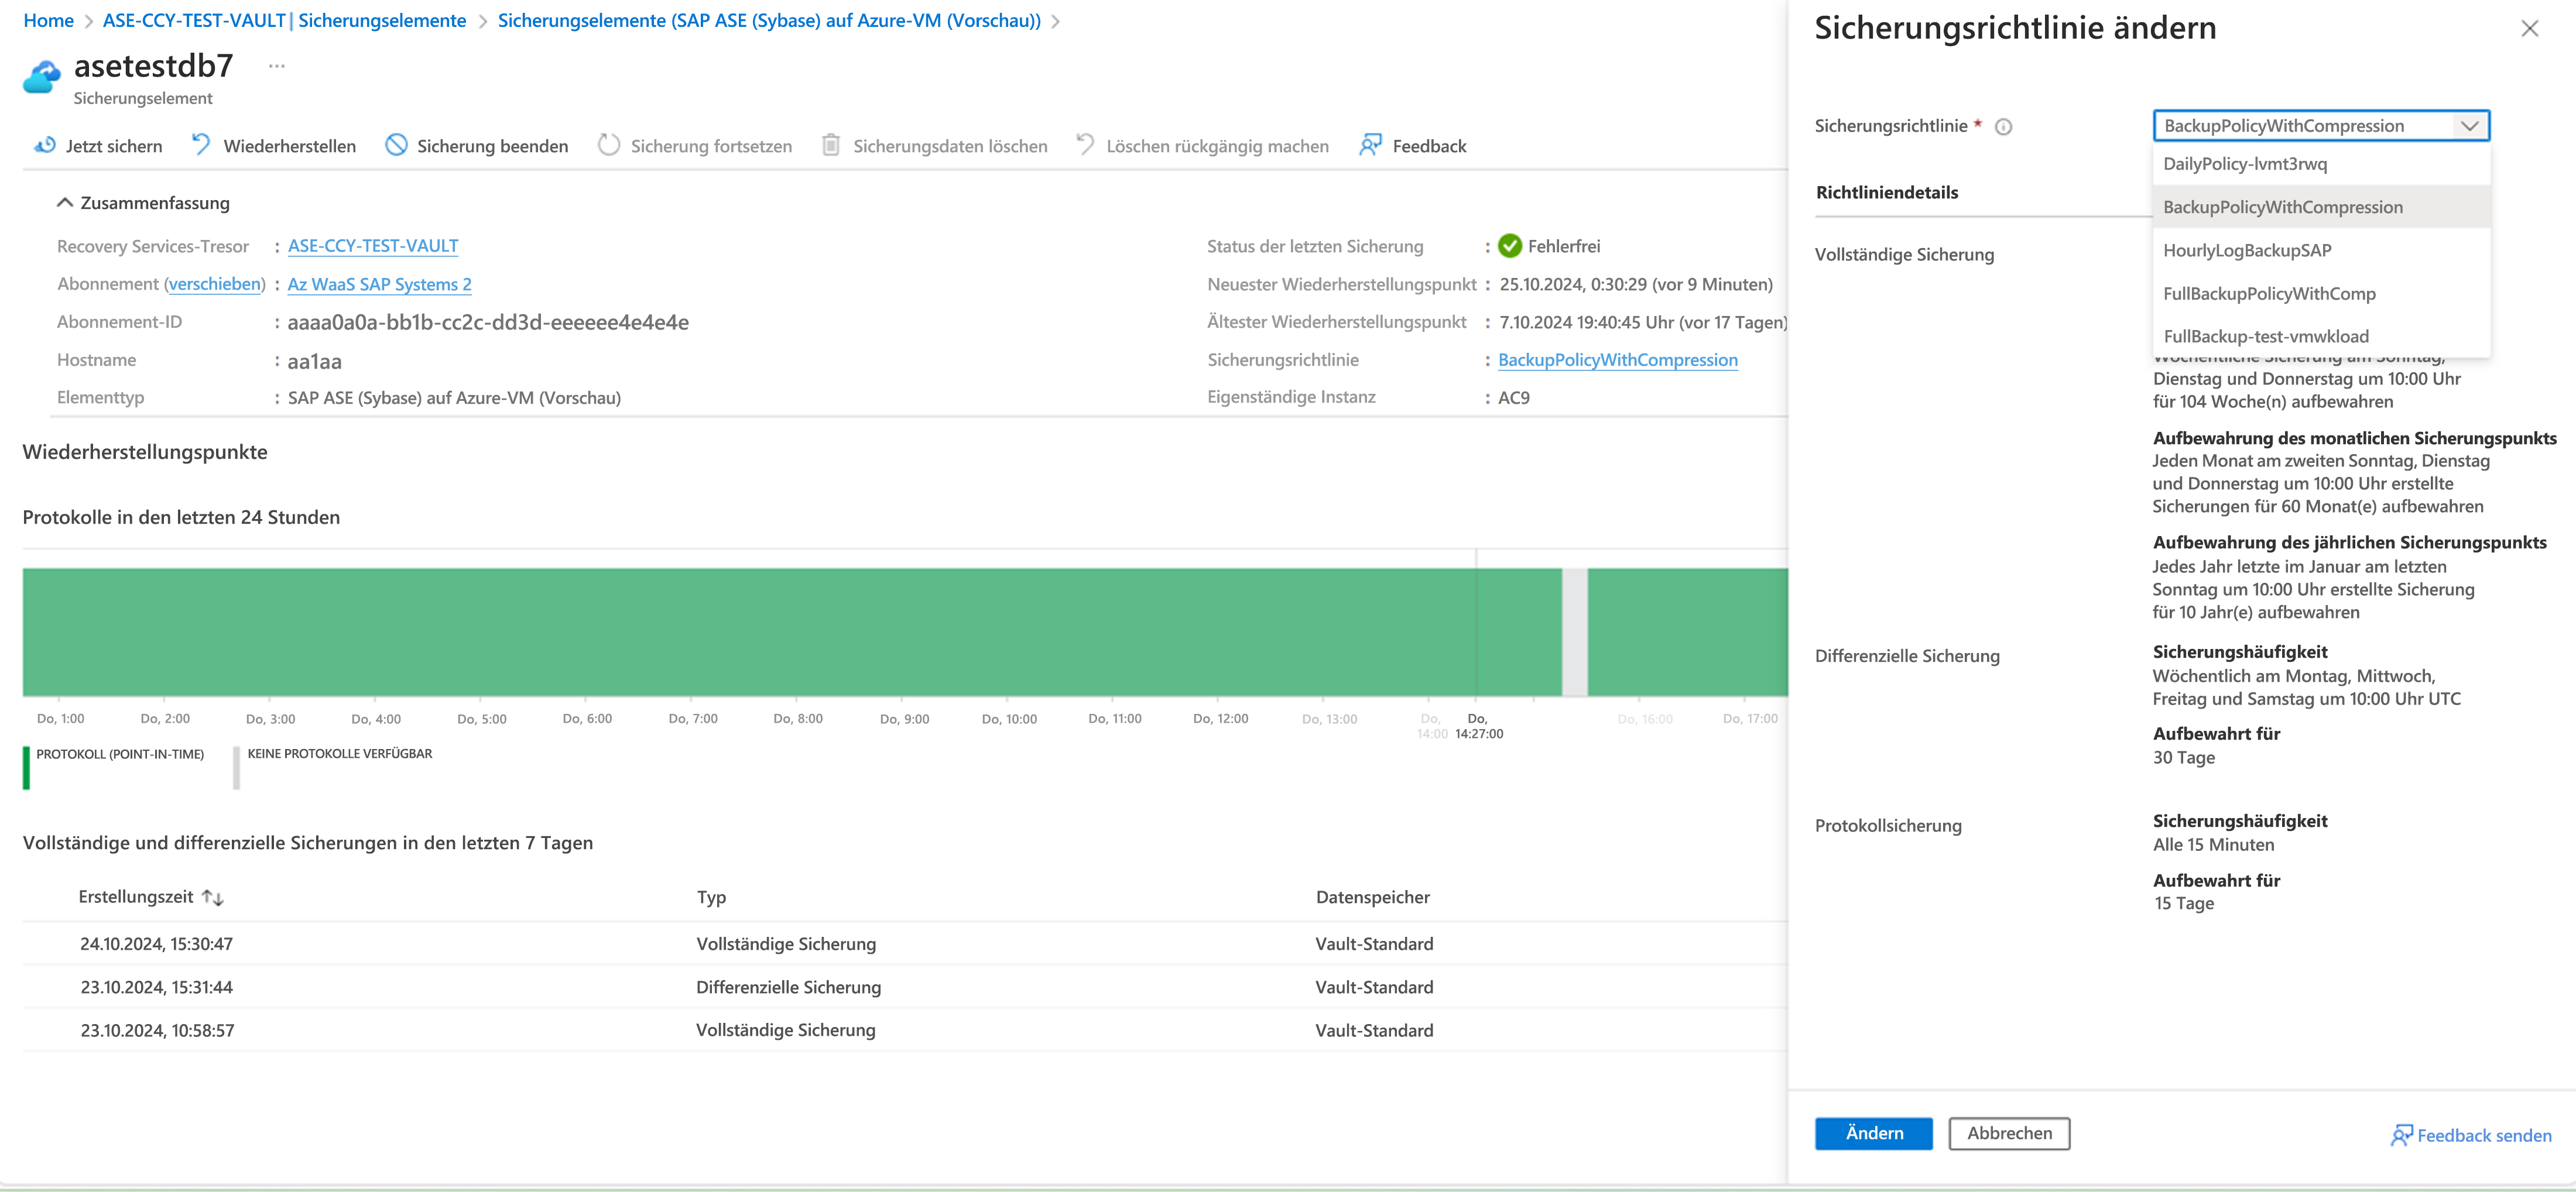Click Home in the breadcrumb
The image size is (2576, 1192).
point(48,21)
